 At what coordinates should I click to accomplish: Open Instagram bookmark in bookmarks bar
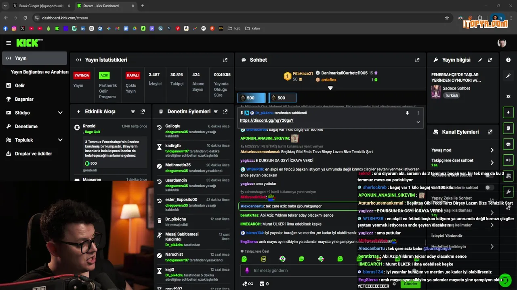[x=14, y=29]
